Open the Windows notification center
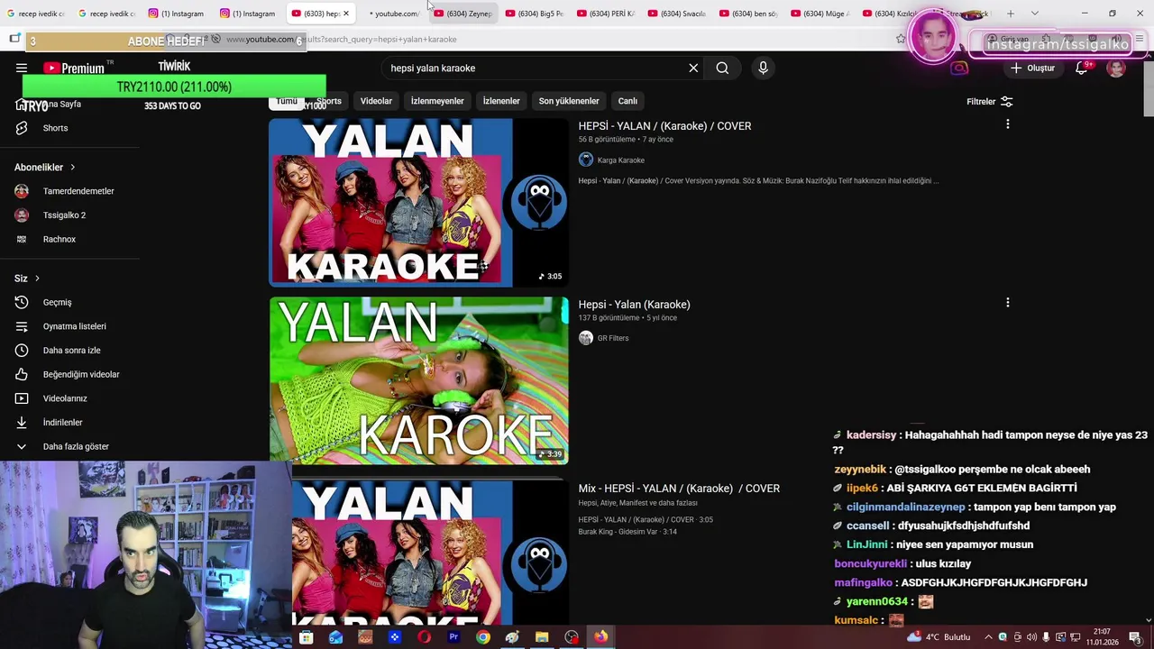Viewport: 1154px width, 649px height. tap(1135, 637)
